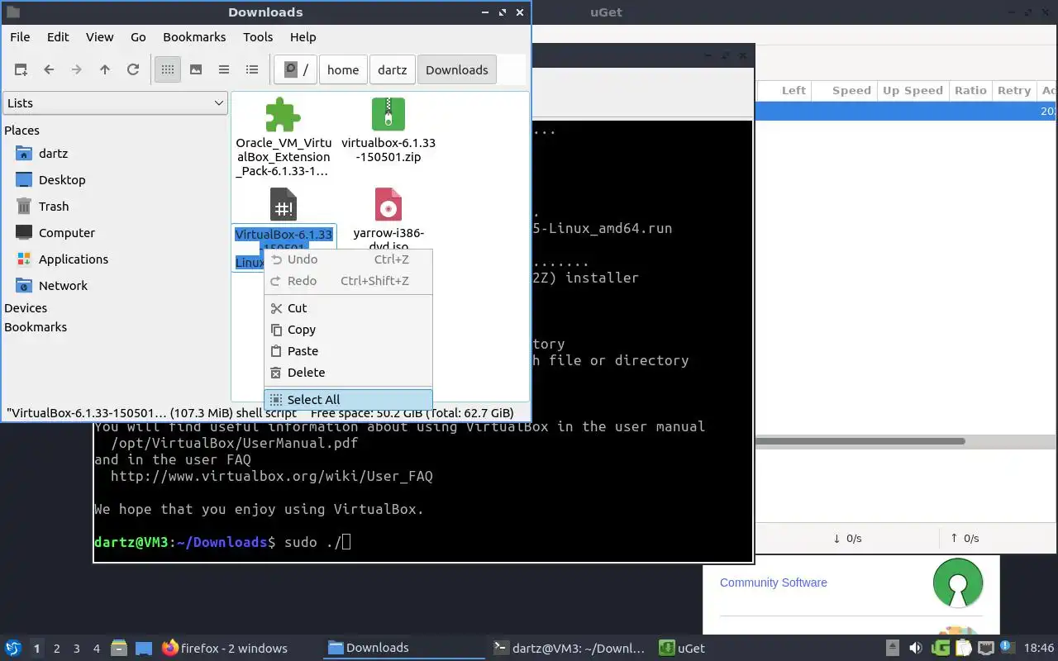Image resolution: width=1058 pixels, height=661 pixels.
Task: Open the dartz home folder in Places
Action: tap(53, 154)
